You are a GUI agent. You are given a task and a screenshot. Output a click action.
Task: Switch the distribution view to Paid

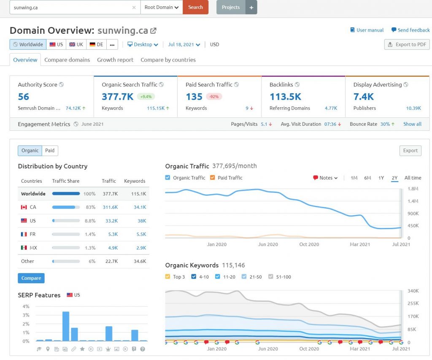point(50,151)
